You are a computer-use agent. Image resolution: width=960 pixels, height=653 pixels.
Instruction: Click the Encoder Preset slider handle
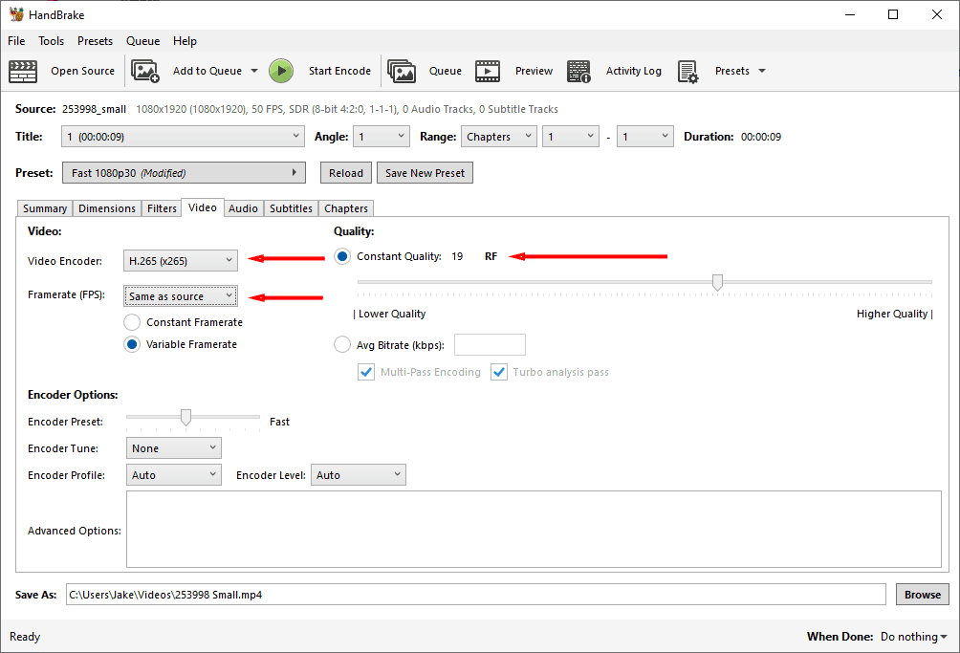186,418
